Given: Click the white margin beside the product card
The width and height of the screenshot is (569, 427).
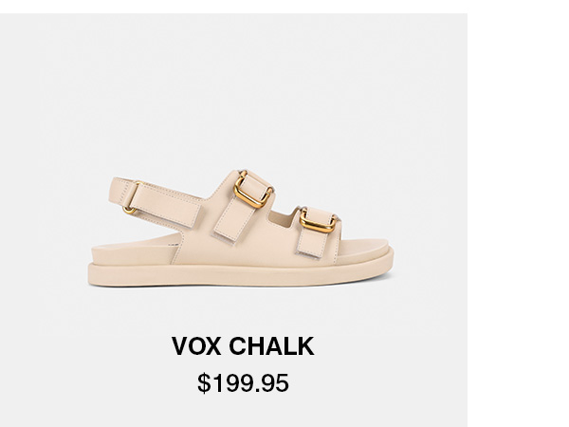Looking at the screenshot, I should tap(518, 218).
